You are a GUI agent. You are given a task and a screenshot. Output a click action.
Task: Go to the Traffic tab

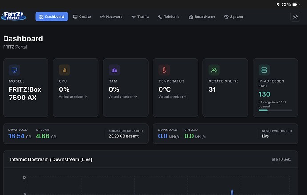coord(140,16)
